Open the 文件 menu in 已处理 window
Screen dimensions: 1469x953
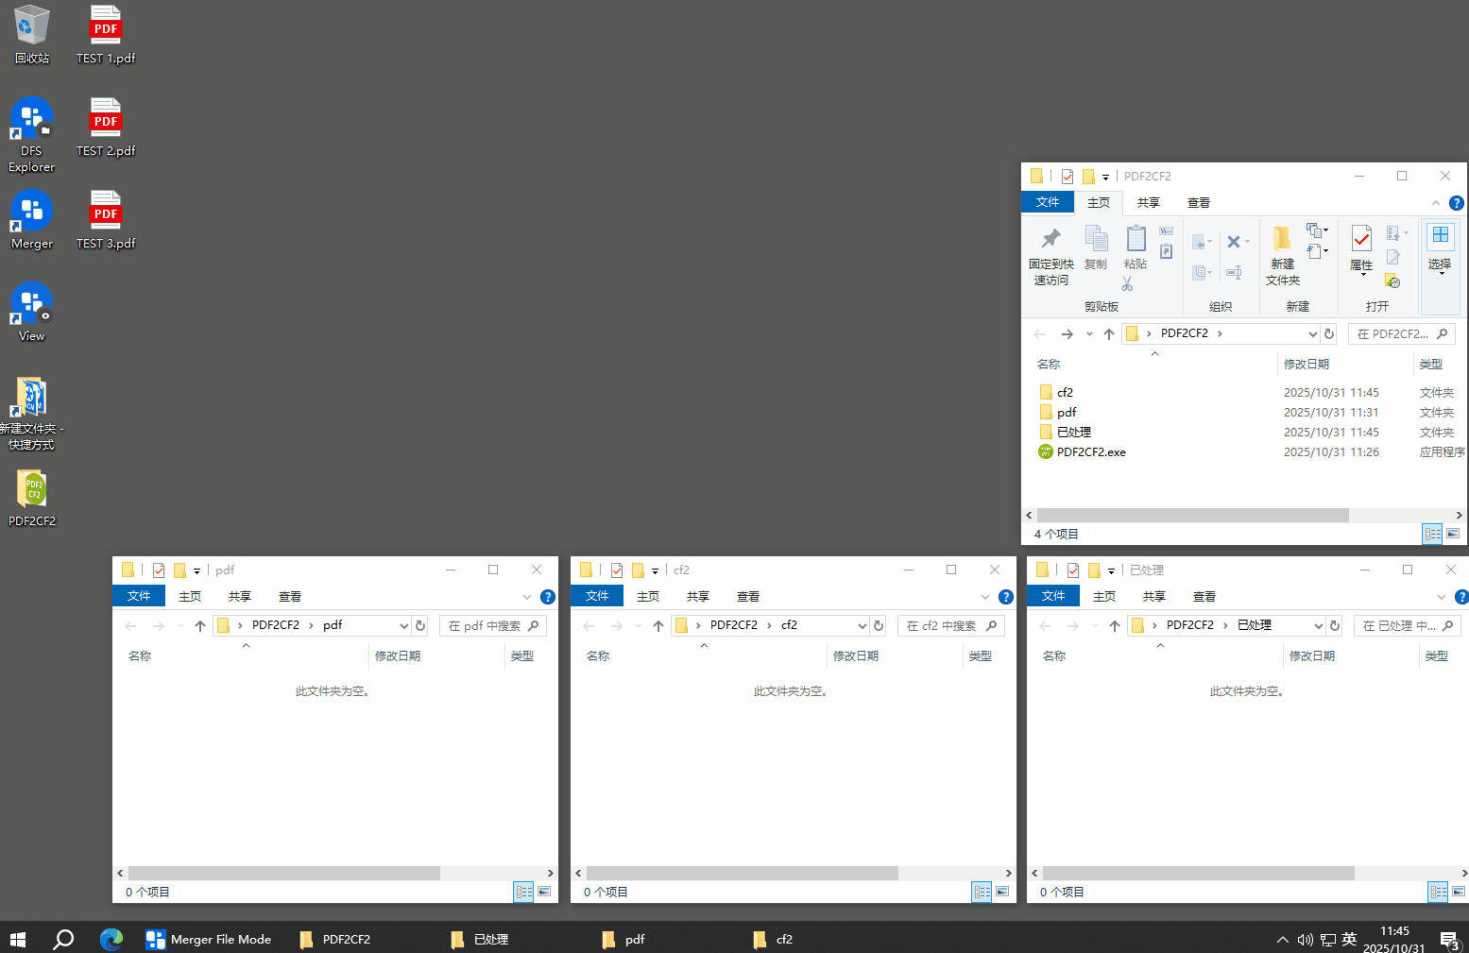point(1052,596)
